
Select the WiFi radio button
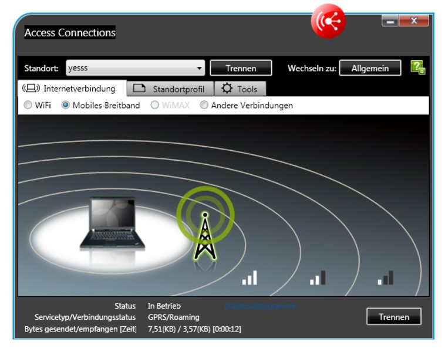tap(28, 105)
